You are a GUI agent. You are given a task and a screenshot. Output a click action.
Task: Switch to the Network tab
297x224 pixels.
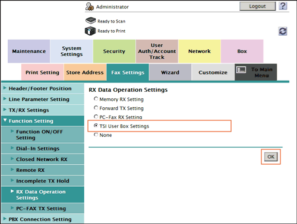pos(200,51)
